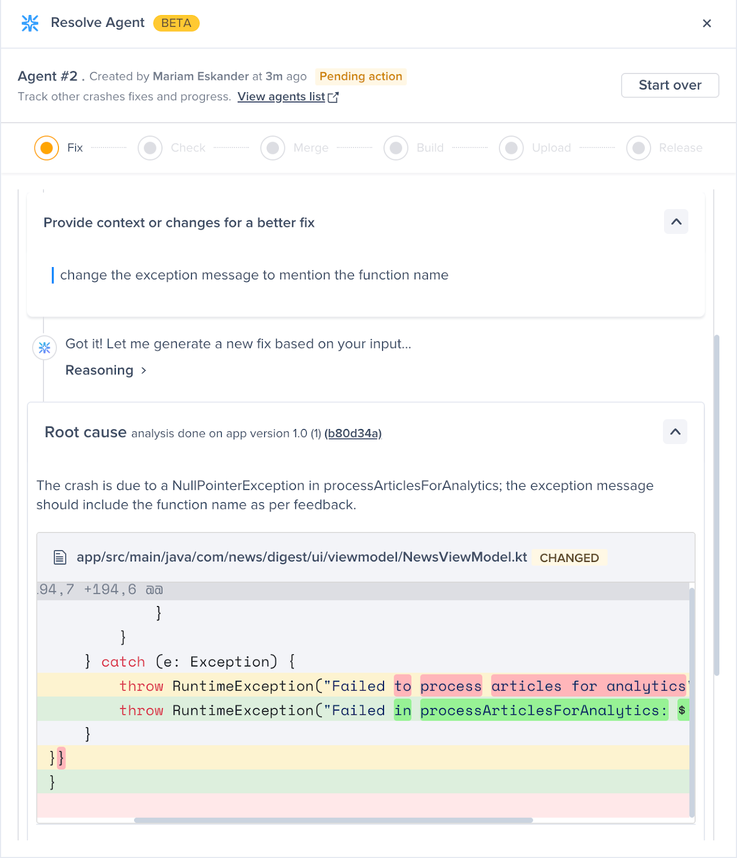Image resolution: width=737 pixels, height=858 pixels.
Task: Click the external link icon beside View agents list
Action: click(334, 97)
